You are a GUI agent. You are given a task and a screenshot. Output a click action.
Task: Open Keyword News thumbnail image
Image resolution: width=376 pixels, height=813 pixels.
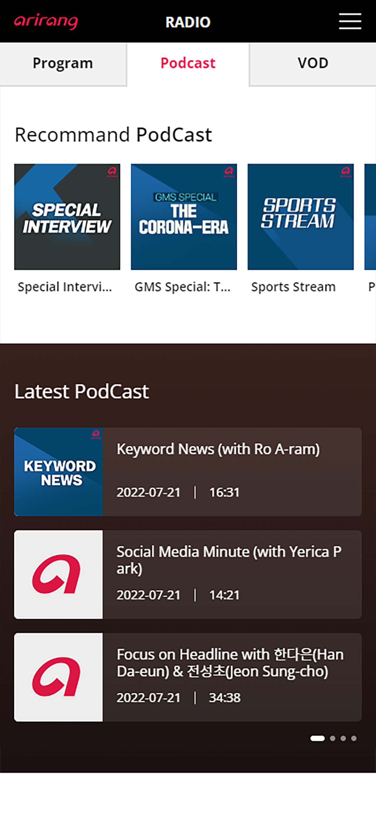[x=58, y=472]
